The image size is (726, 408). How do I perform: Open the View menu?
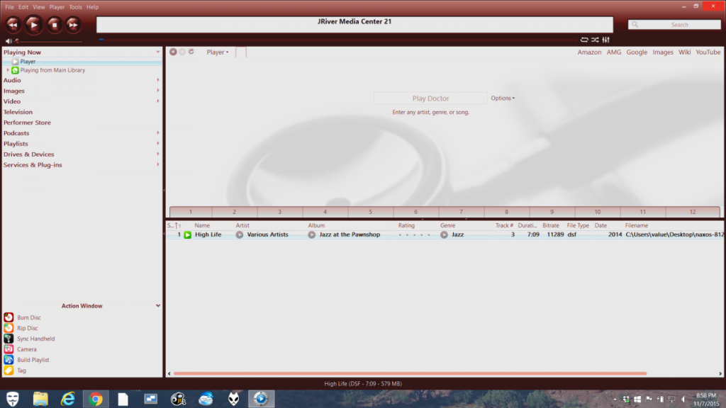[x=39, y=7]
